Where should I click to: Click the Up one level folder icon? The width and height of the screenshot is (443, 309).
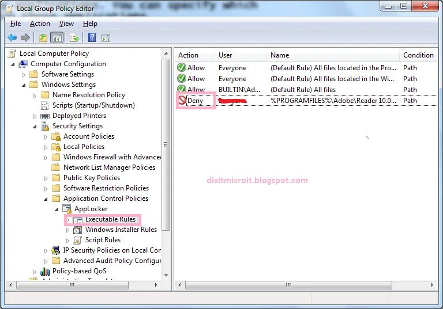tap(43, 37)
